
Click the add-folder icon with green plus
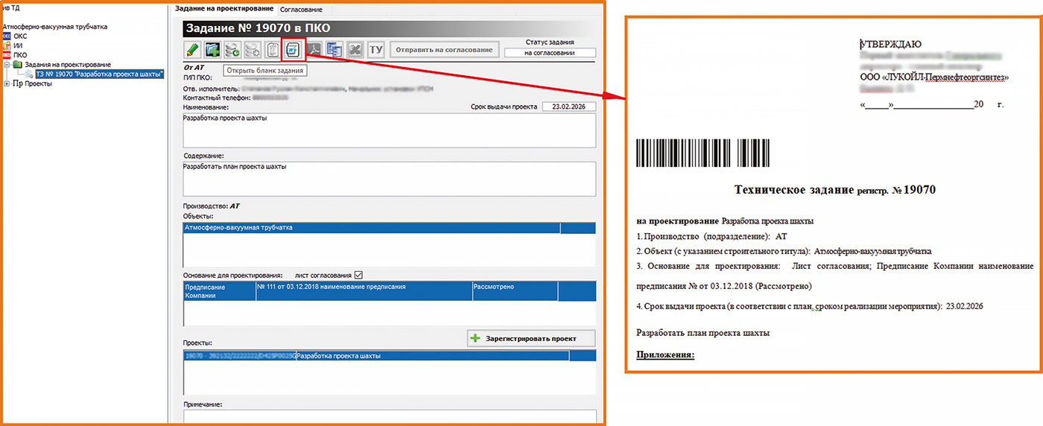click(212, 50)
